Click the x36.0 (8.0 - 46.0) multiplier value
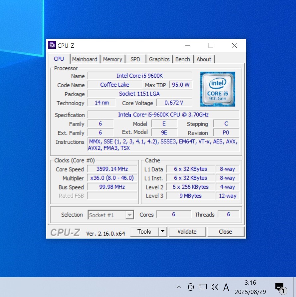This screenshot has width=296, height=297. pos(112,178)
